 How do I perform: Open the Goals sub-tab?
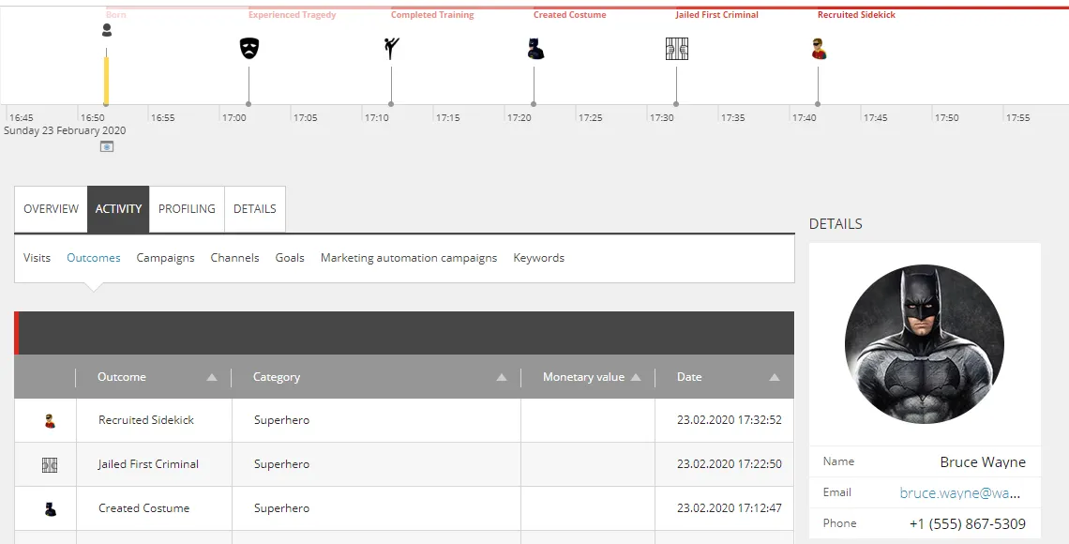pyautogui.click(x=290, y=258)
